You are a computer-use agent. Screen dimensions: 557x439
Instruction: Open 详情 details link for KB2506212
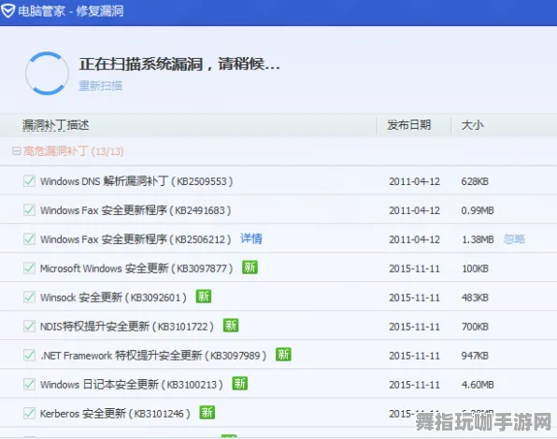point(251,238)
